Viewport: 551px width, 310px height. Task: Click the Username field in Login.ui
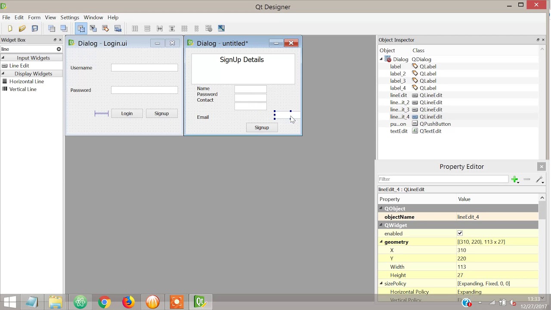pos(144,68)
